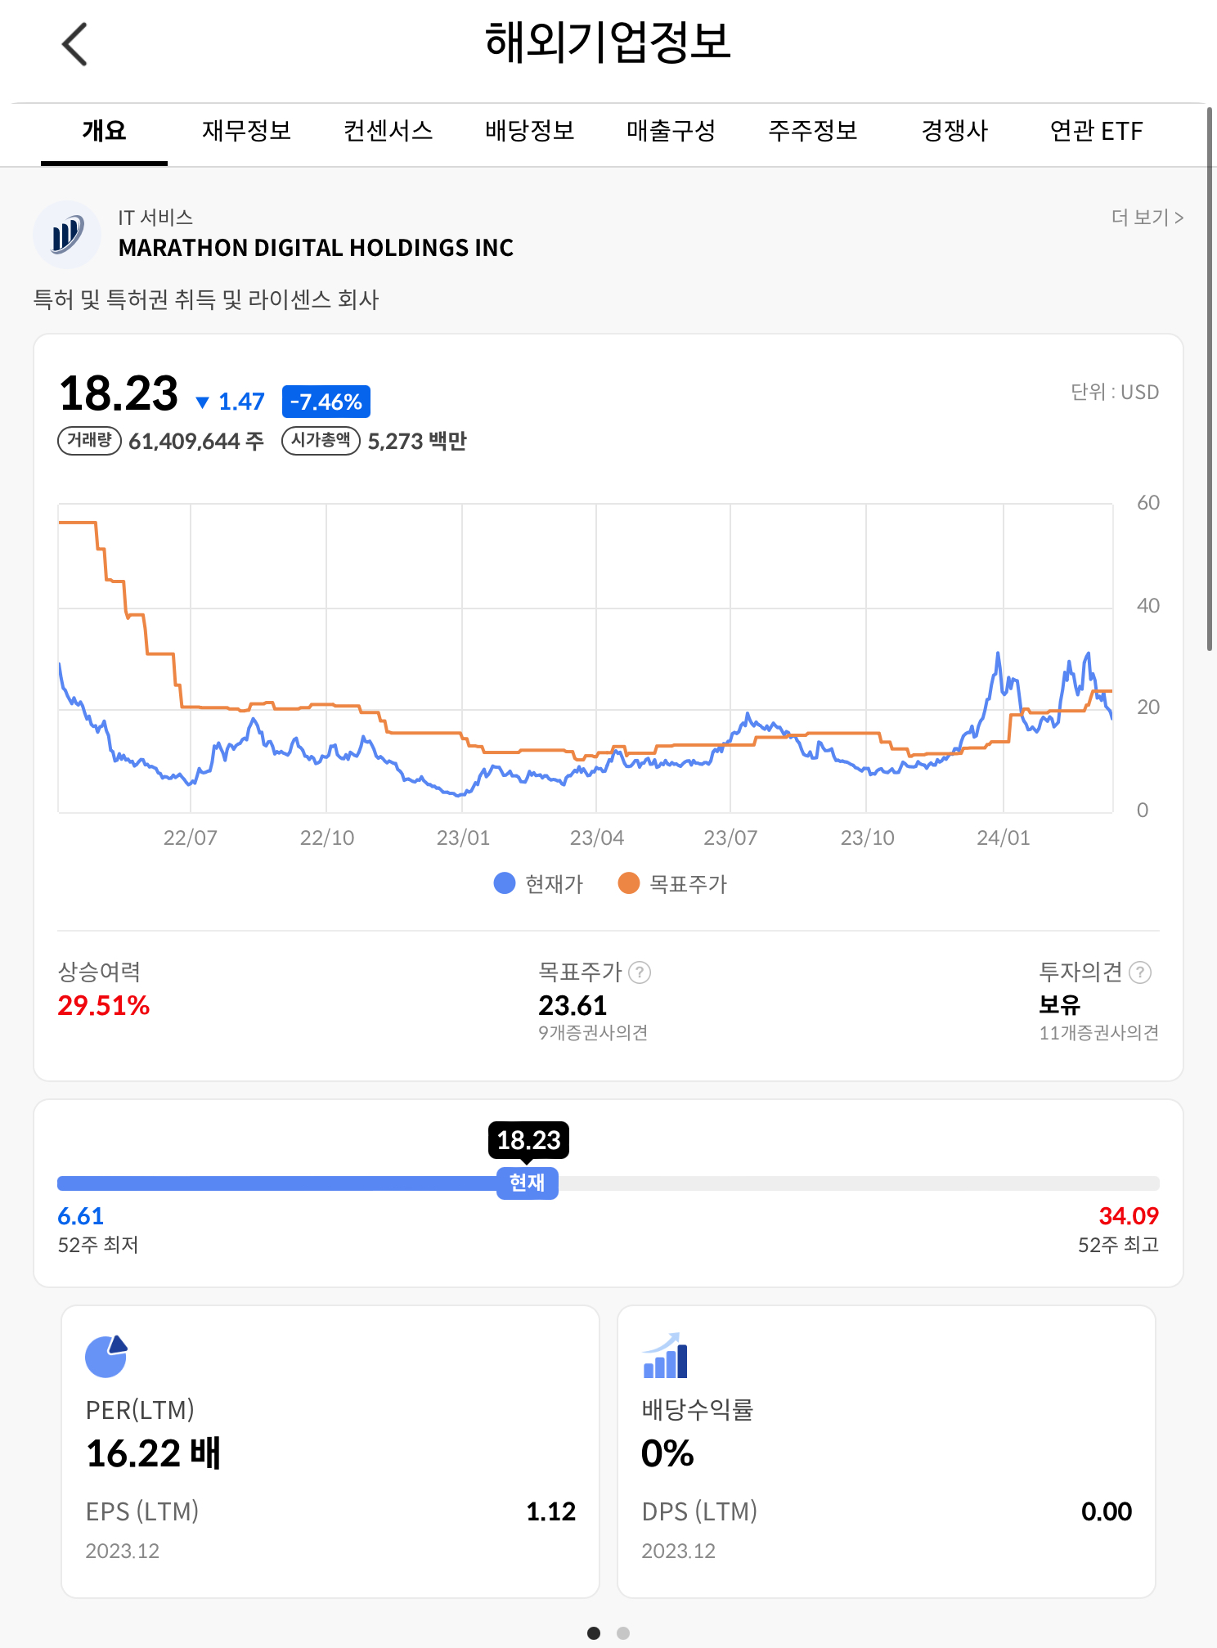Screen dimensions: 1217x1648
Task: Click 11개증권사의견 caption
Action: [1099, 1033]
